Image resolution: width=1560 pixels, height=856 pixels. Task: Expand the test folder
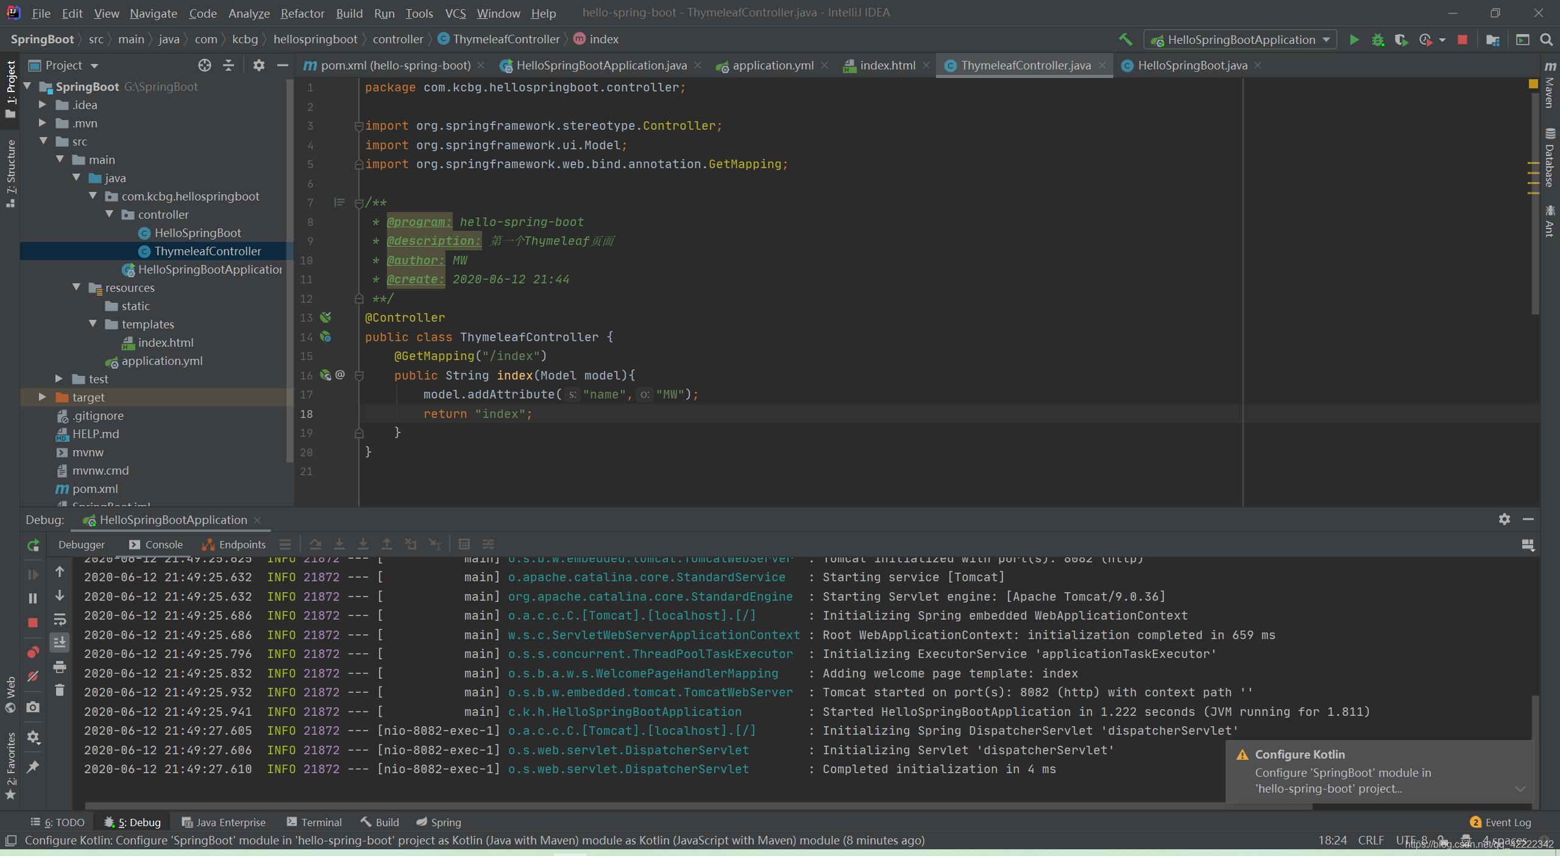pyautogui.click(x=59, y=379)
